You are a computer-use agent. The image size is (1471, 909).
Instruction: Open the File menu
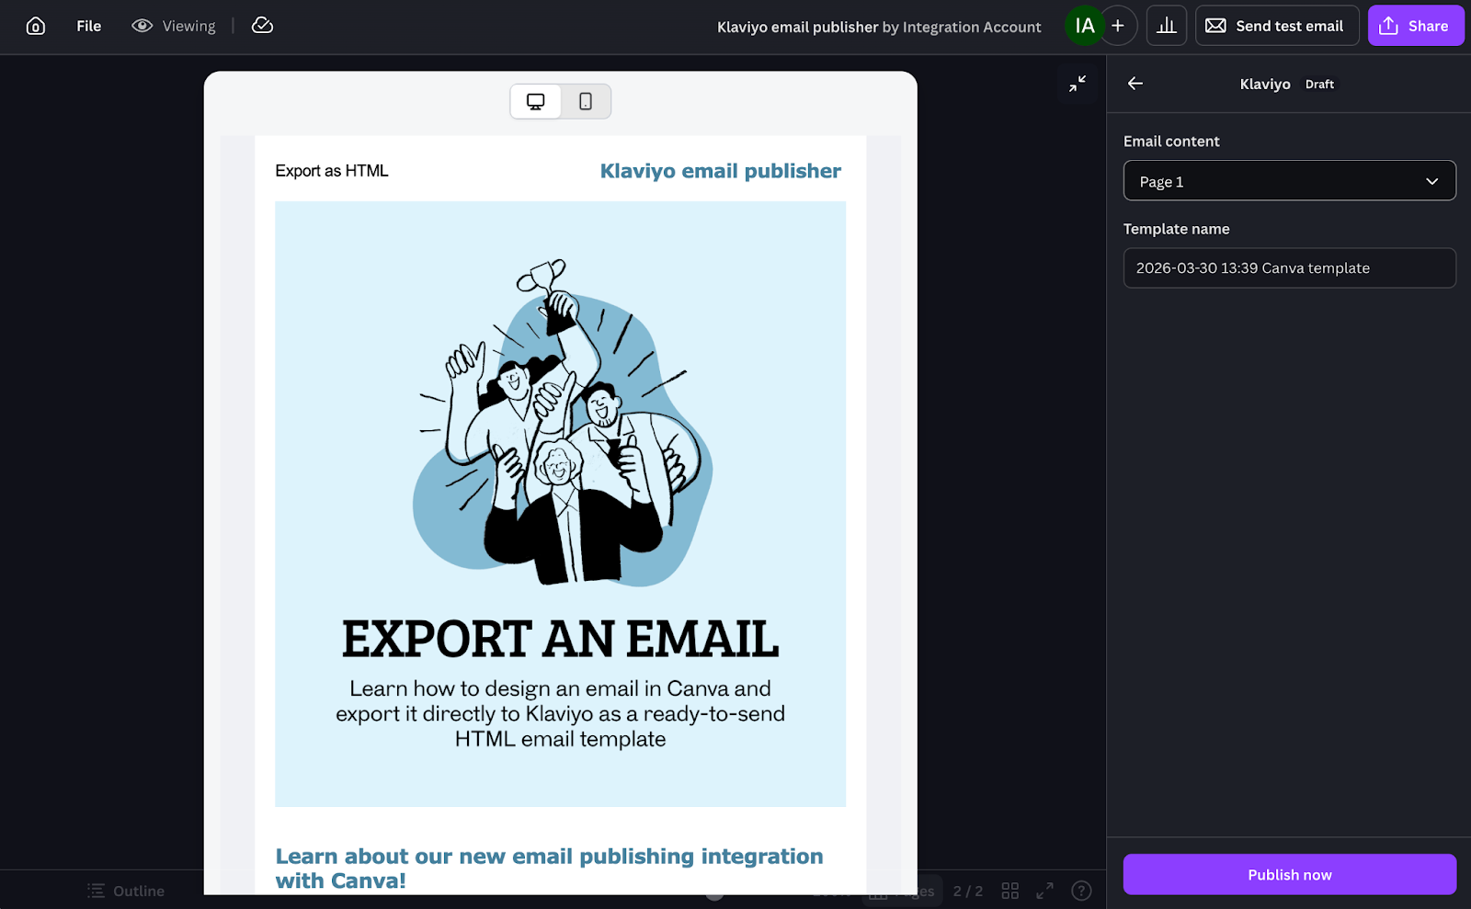[x=88, y=26]
